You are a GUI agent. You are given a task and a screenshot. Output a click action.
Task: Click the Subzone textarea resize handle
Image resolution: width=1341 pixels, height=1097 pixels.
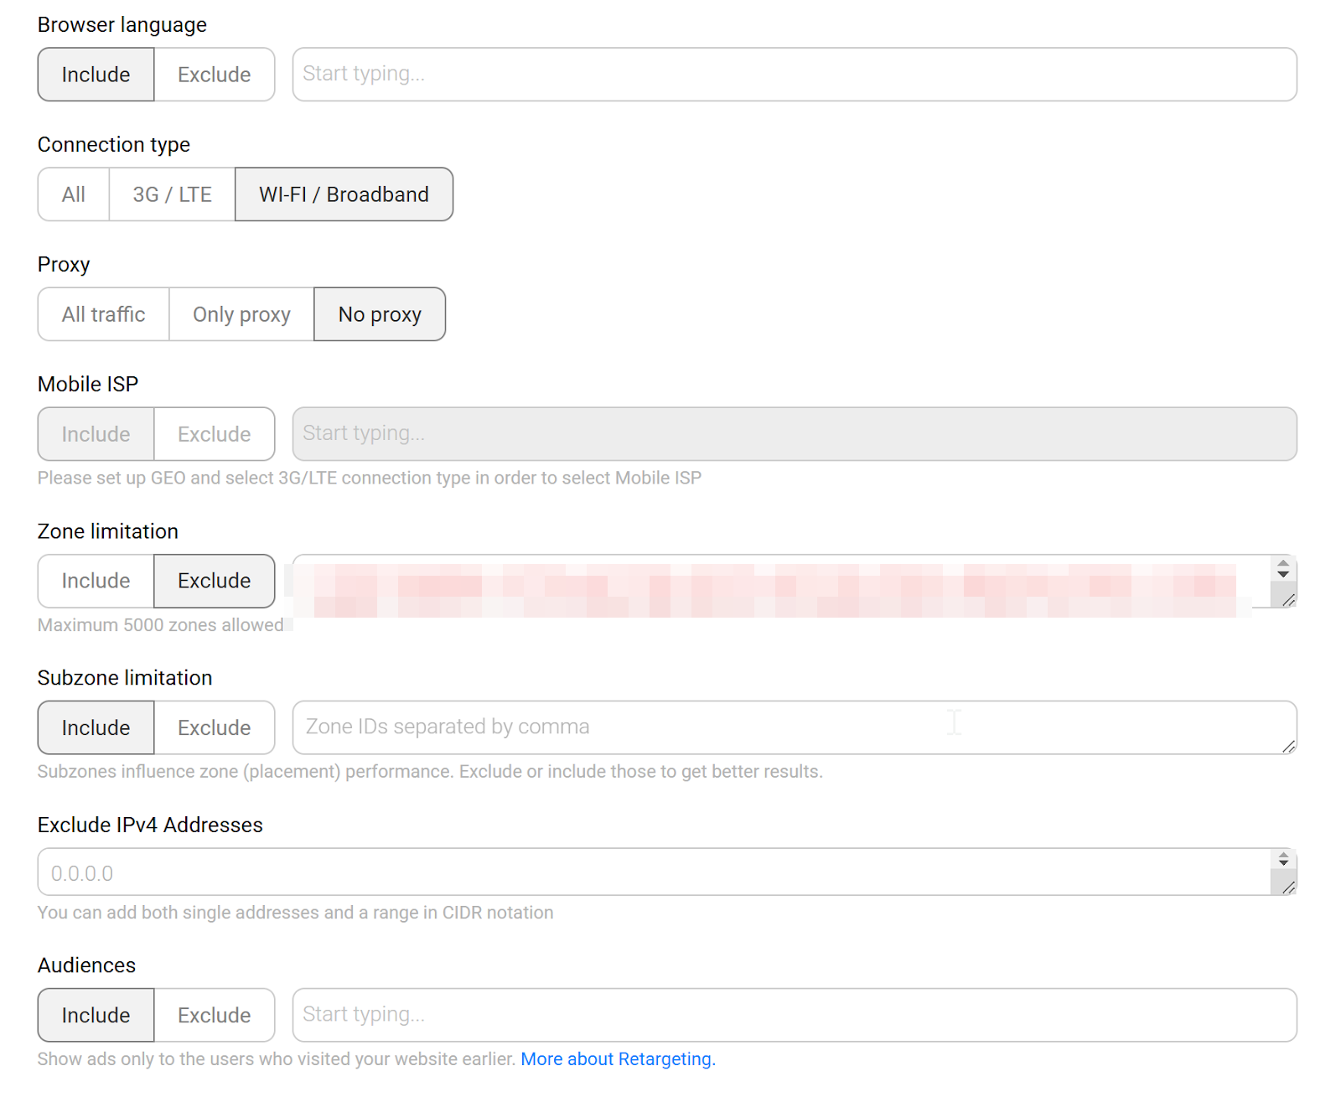(1289, 747)
